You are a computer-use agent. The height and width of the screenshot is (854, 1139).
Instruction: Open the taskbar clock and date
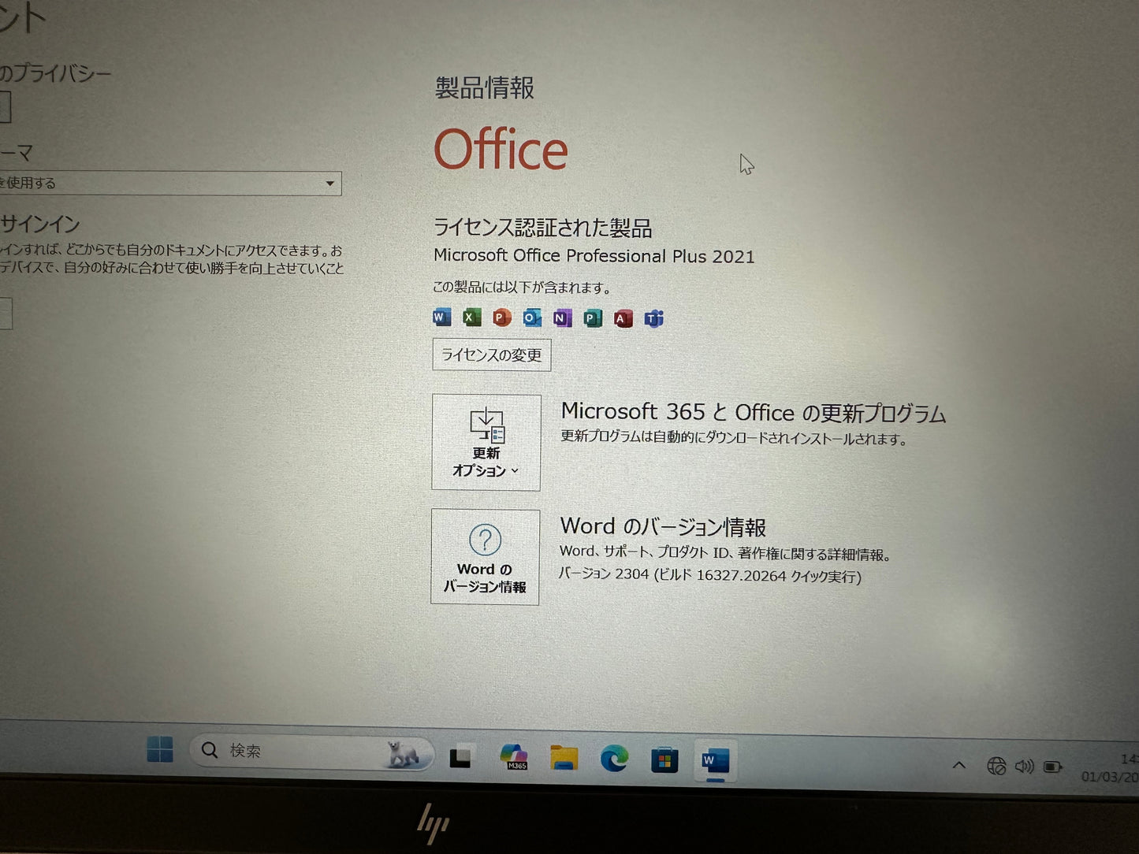pyautogui.click(x=1111, y=767)
